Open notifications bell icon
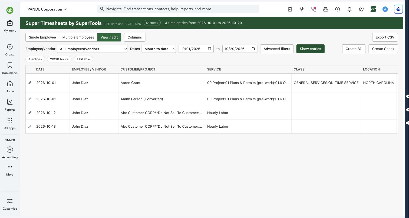 point(349,9)
